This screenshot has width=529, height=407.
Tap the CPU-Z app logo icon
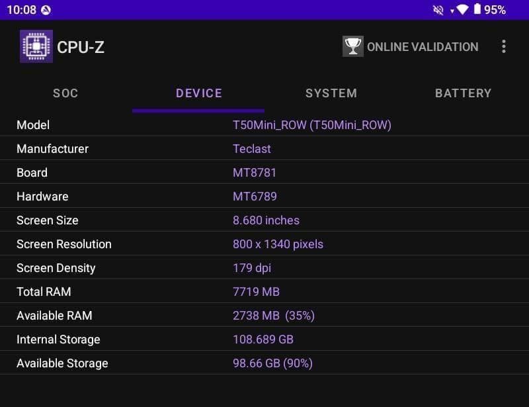pos(36,46)
